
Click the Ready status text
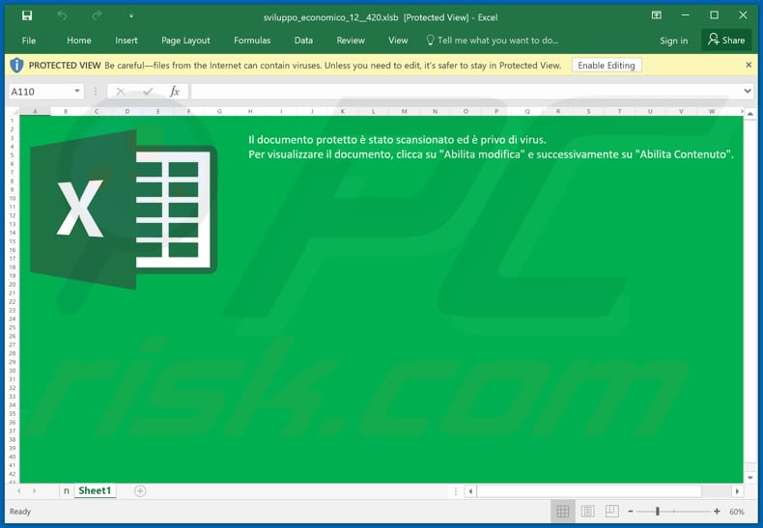[20, 512]
